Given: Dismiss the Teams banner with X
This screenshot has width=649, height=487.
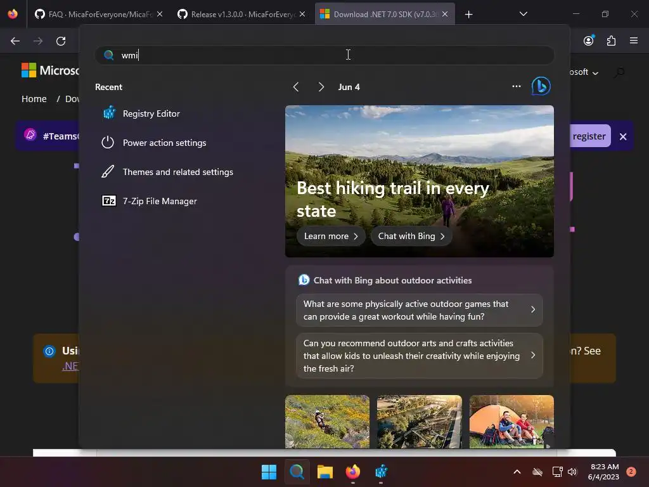Looking at the screenshot, I should pyautogui.click(x=623, y=136).
